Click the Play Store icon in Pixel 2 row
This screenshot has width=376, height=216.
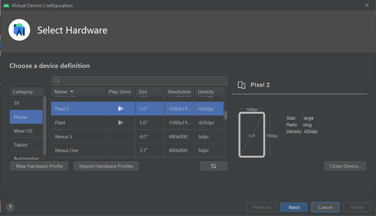[121, 109]
